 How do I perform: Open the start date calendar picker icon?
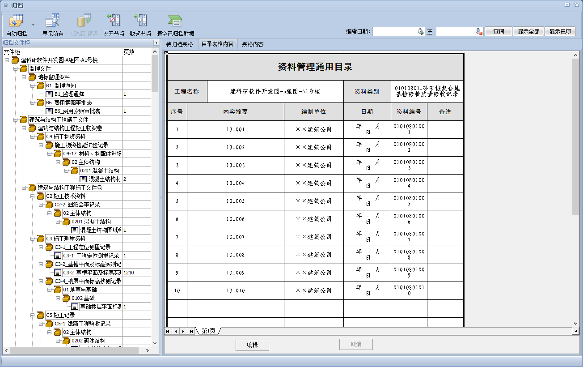421,31
